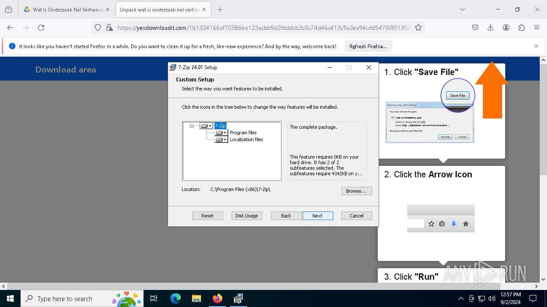Go back with the browser Back arrow
Screen dimensions: 547x307
10,27
